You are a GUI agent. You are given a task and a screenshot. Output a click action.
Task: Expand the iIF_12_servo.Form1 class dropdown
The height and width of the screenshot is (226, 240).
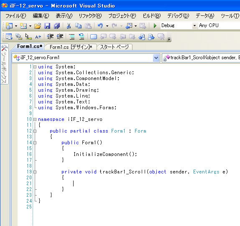click(x=156, y=58)
